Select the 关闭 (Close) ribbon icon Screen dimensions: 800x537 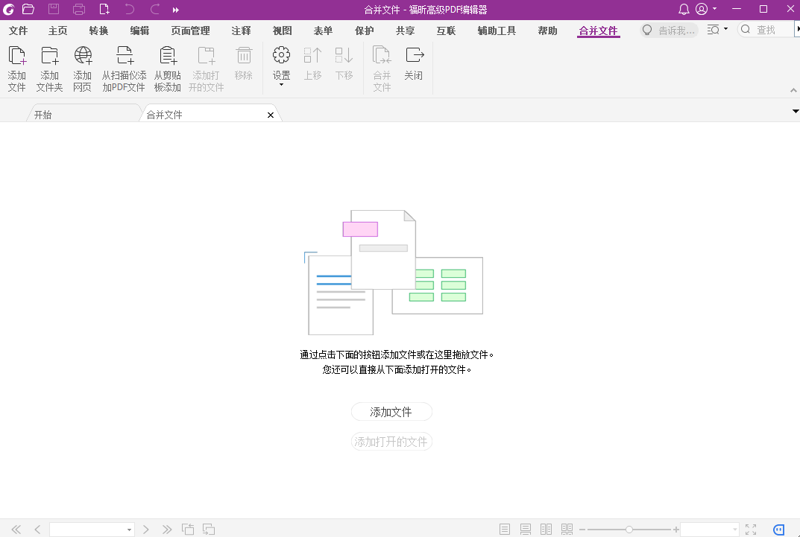(414, 68)
